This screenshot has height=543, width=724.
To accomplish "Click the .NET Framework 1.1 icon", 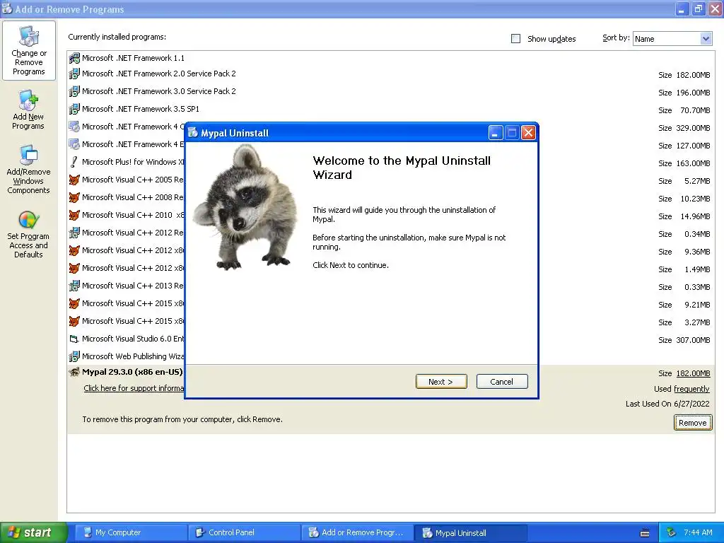I will tap(74, 58).
